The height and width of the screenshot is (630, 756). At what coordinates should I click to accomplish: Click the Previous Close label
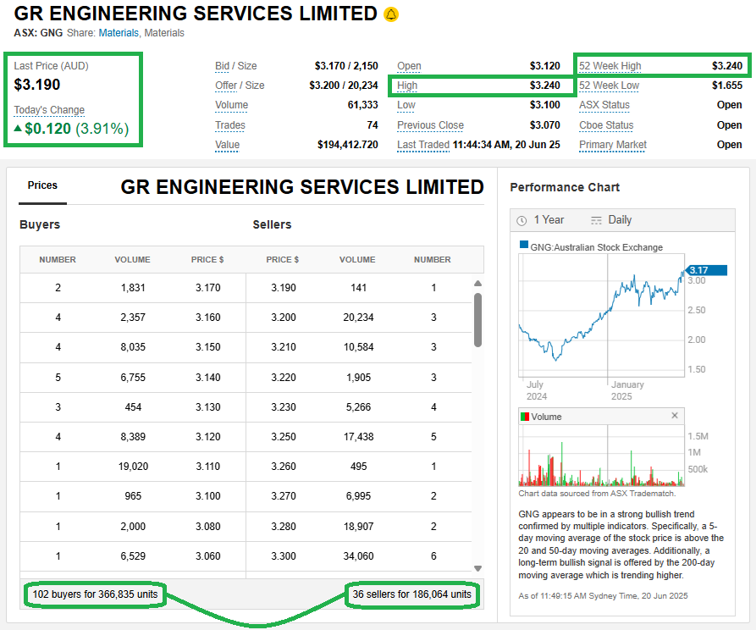(430, 125)
